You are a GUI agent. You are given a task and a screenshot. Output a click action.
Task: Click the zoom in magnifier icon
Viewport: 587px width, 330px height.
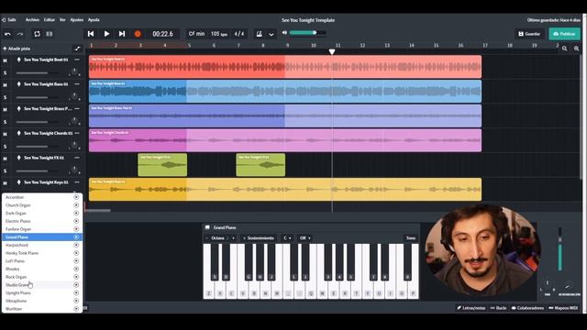577,49
